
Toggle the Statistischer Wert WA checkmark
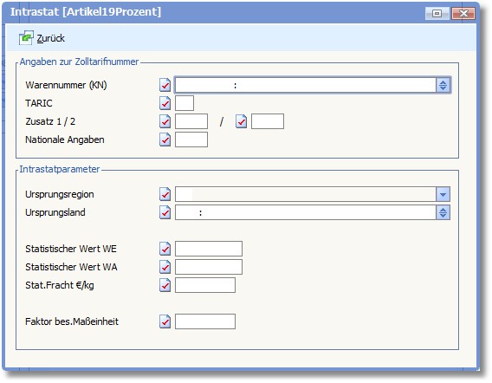tap(165, 267)
